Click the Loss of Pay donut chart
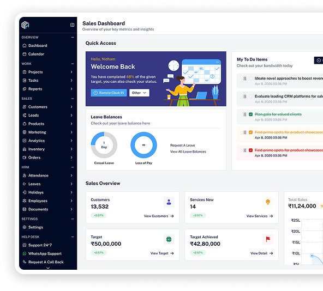The height and width of the screenshot is (291, 323). [x=143, y=145]
